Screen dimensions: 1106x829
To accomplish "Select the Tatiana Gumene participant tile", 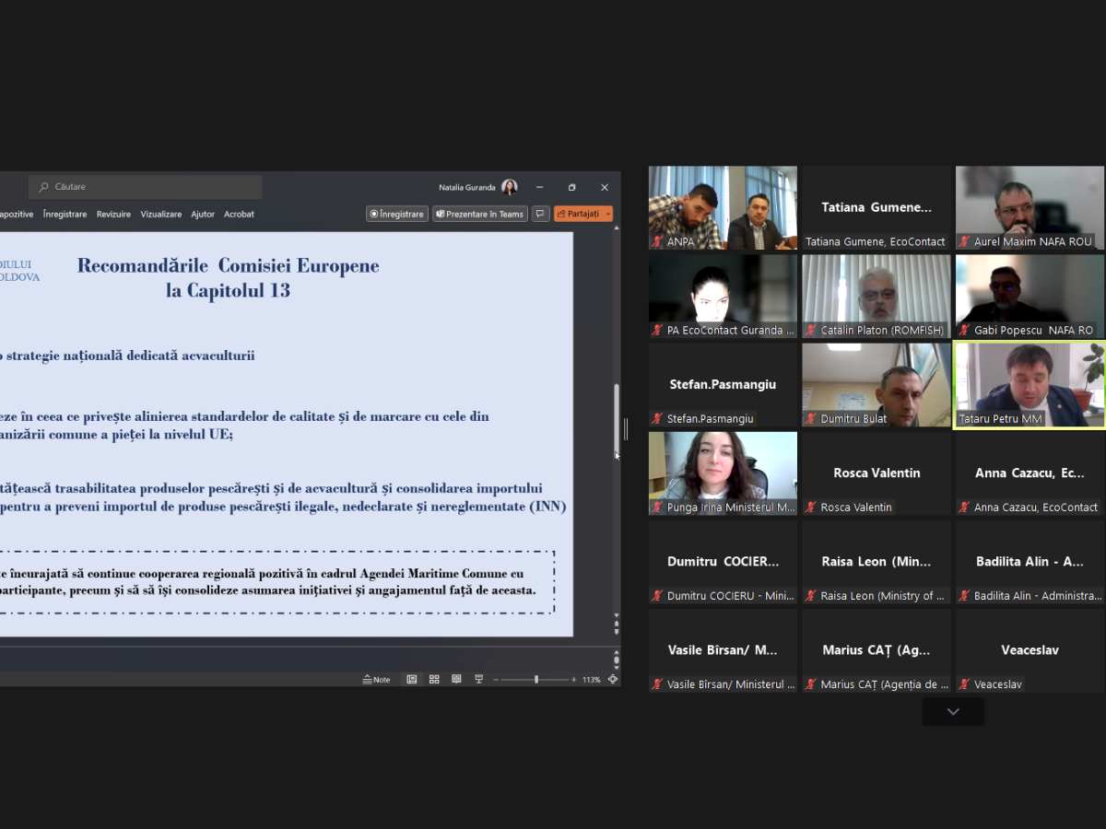I will 876,208.
